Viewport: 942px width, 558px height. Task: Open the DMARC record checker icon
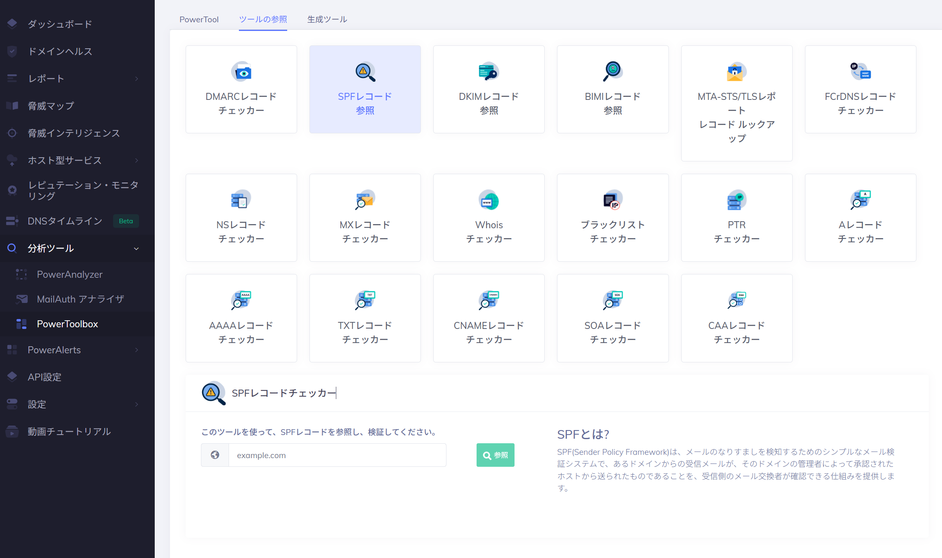point(241,72)
